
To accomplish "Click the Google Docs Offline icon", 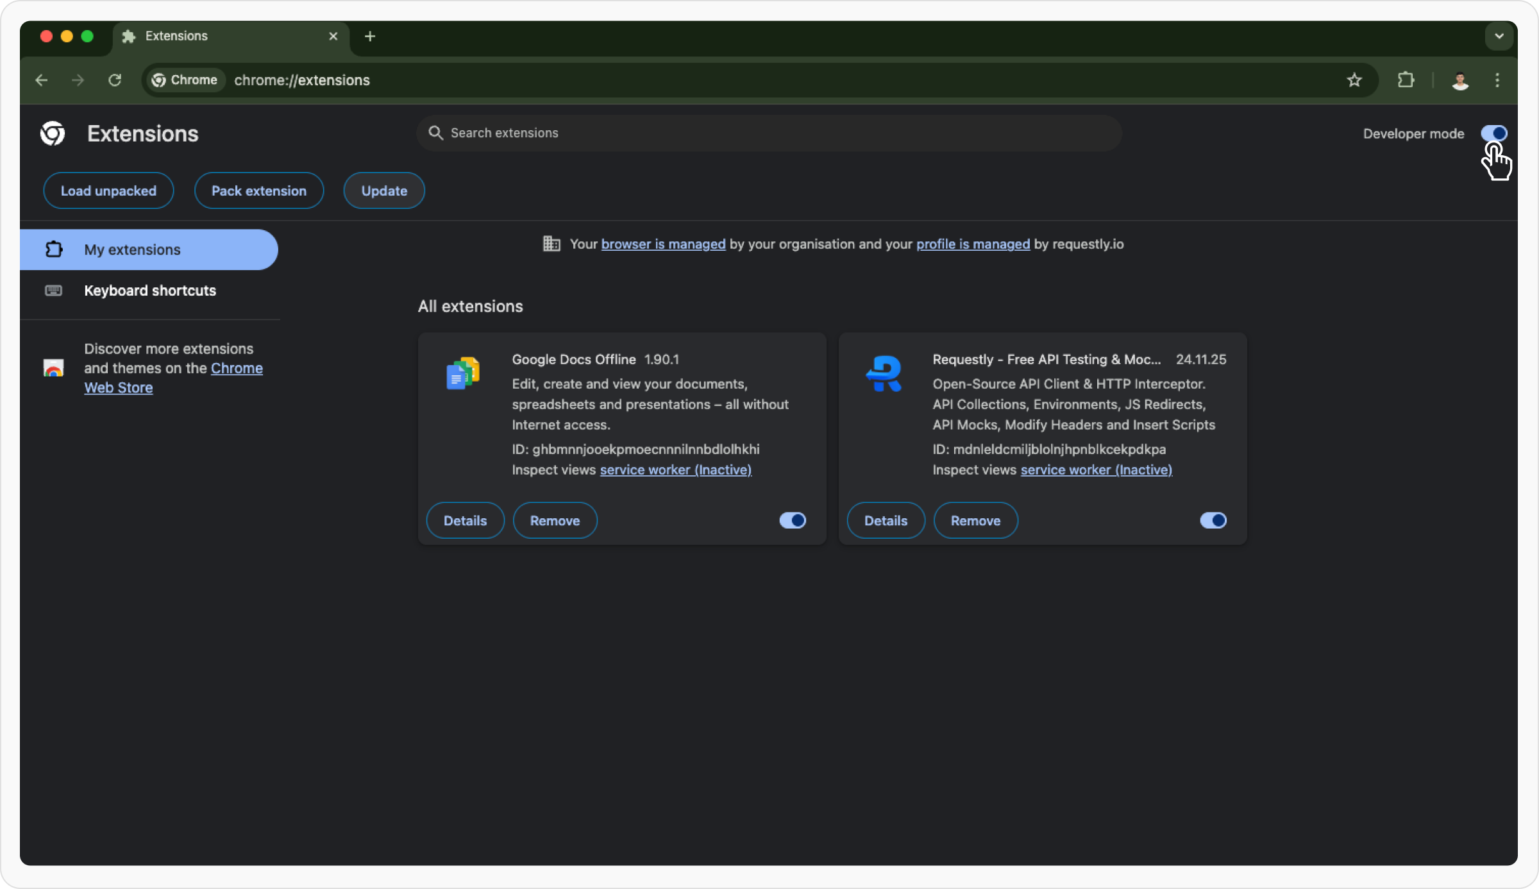I will click(x=463, y=373).
